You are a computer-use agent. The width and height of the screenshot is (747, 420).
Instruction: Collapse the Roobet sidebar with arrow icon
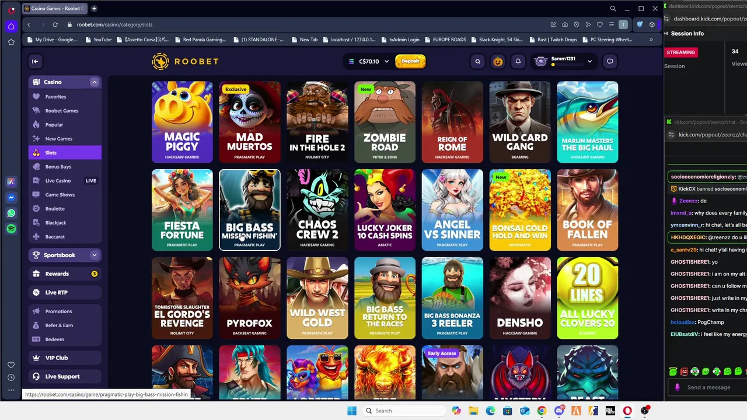35,61
